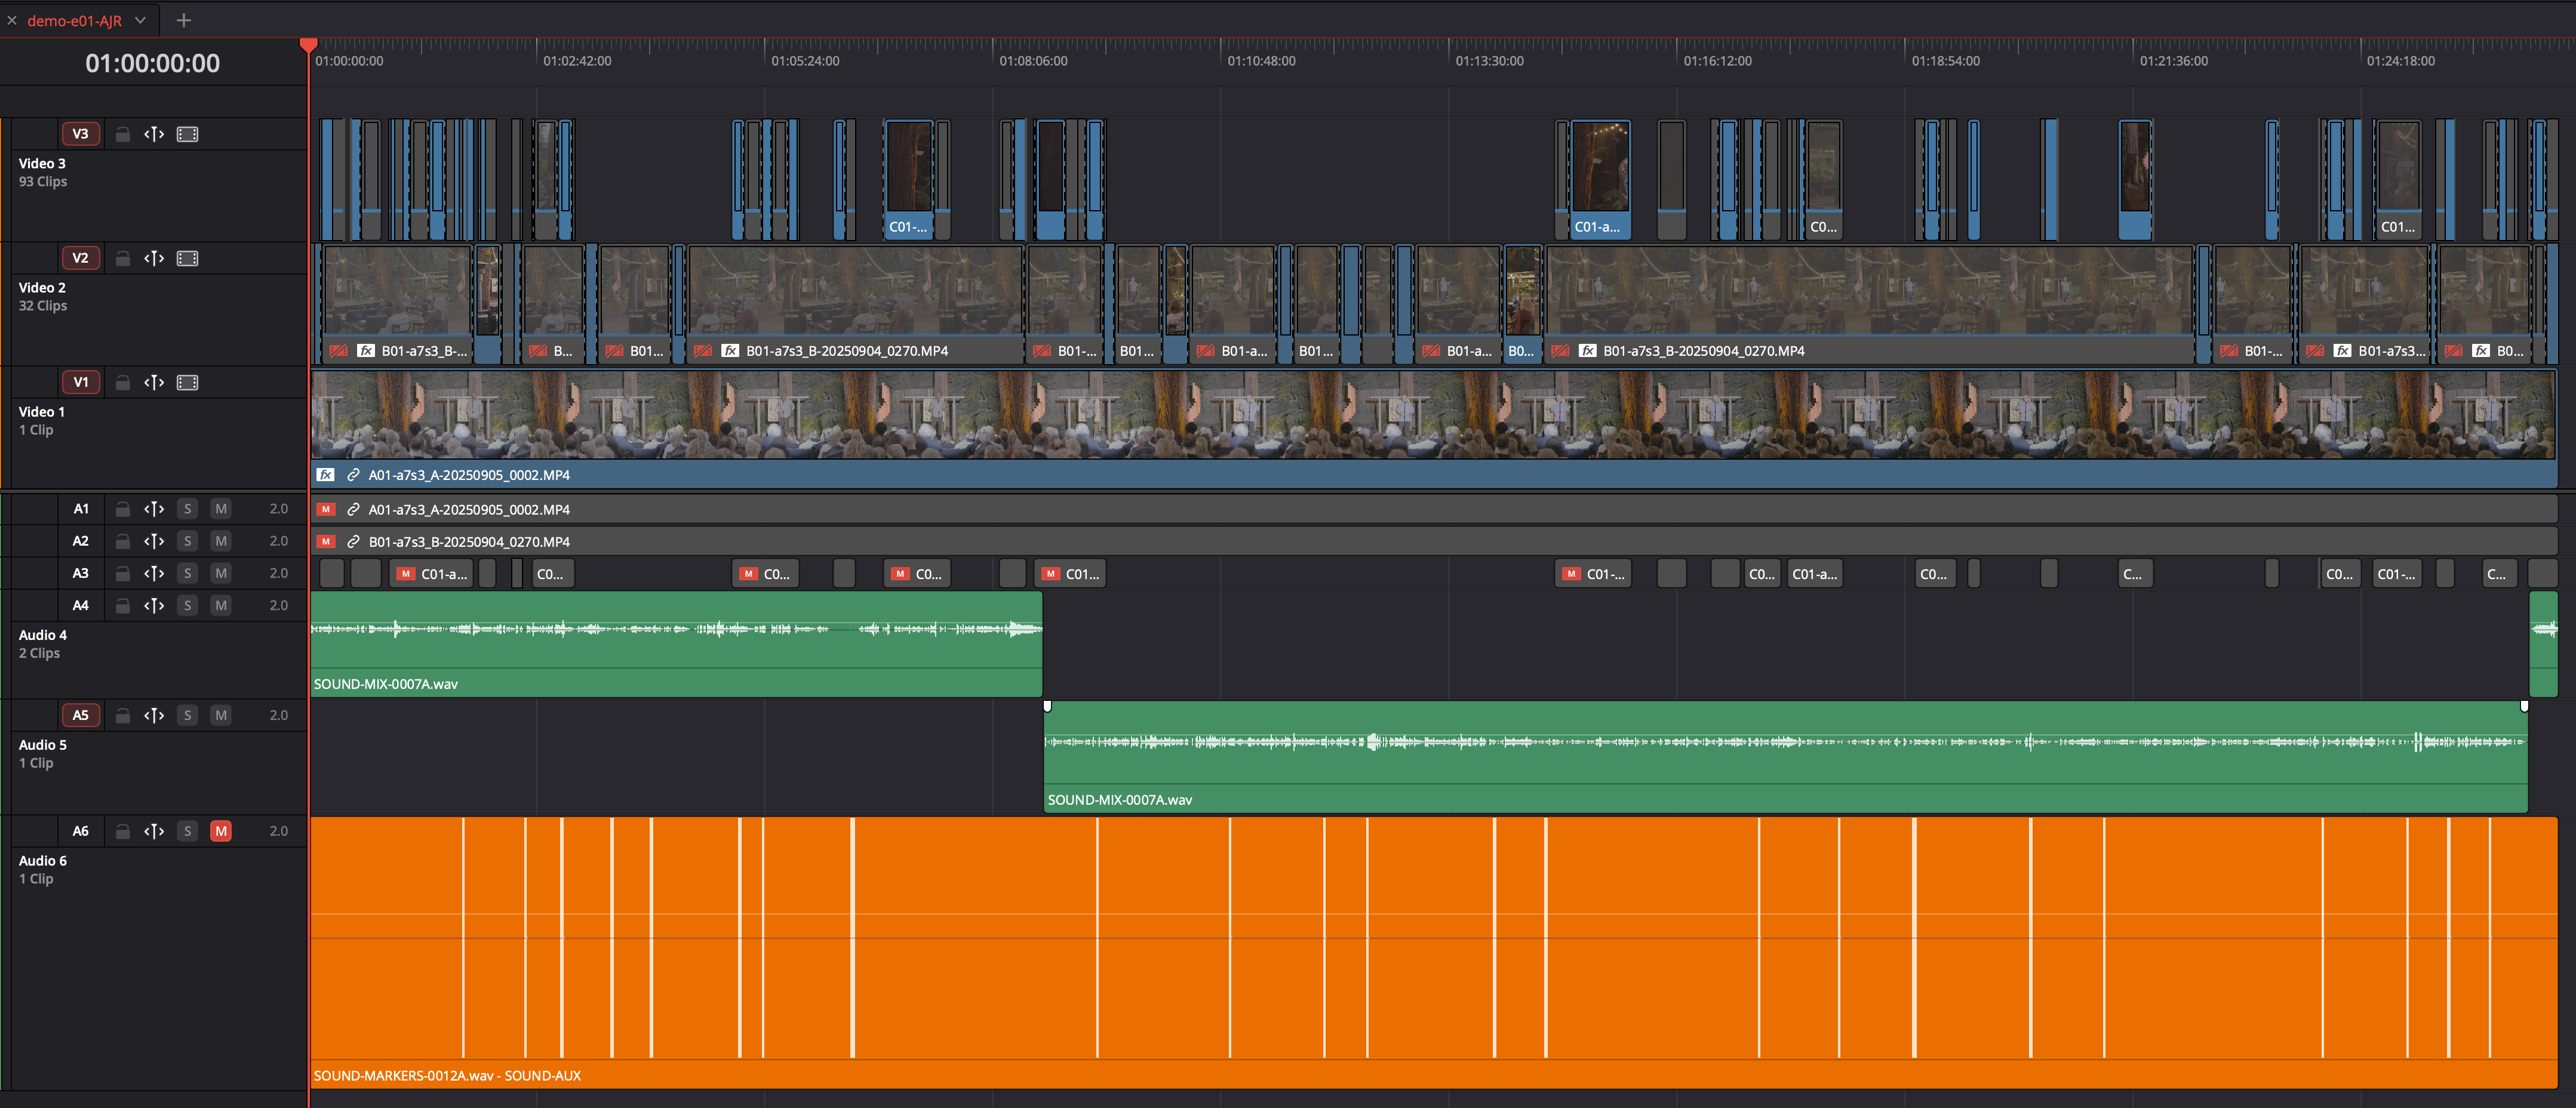Viewport: 2576px width, 1108px height.
Task: Close the demo-e01-AJR timeline tab
Action: 12,20
